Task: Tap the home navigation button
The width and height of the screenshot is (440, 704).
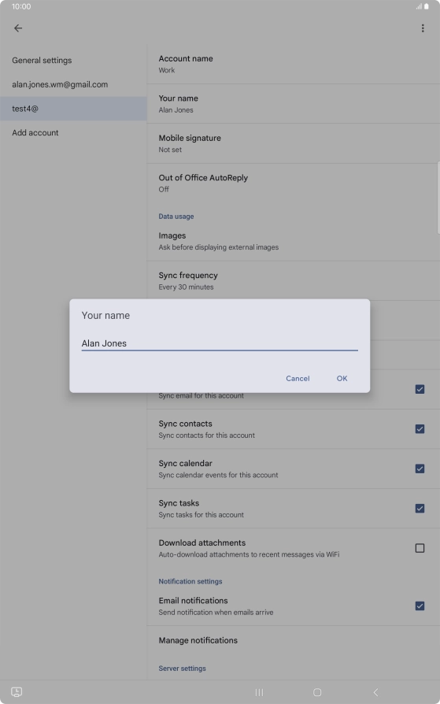Action: point(317,692)
